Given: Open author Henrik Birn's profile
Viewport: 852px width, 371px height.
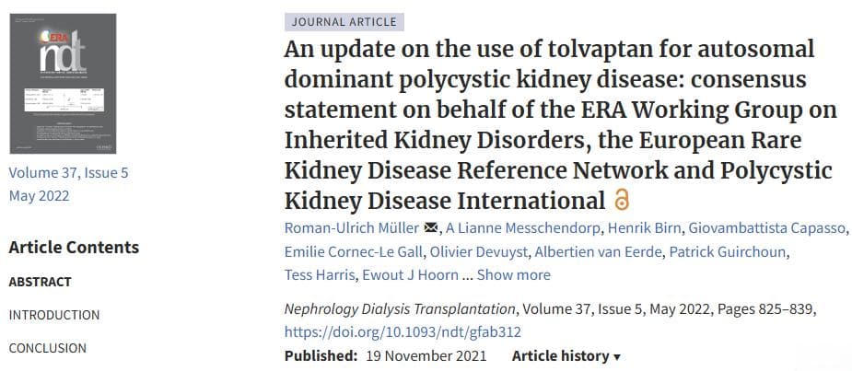Looking at the screenshot, I should tap(644, 228).
